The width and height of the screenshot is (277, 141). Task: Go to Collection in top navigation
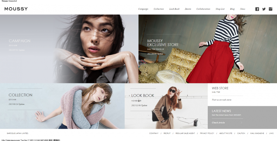tap(159, 9)
